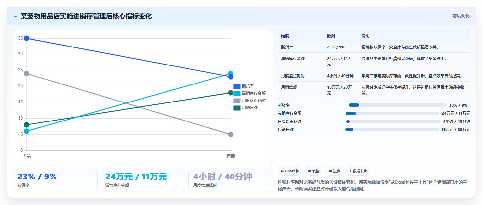The height and width of the screenshot is (205, 483).
Task: Select the 数据卡片 tag
Action: [358, 171]
